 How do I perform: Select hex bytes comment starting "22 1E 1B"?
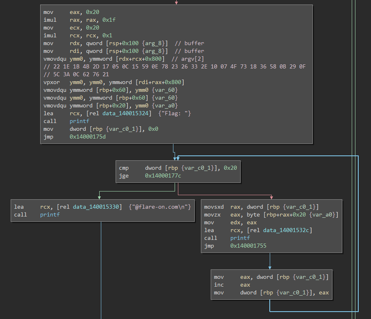174,66
